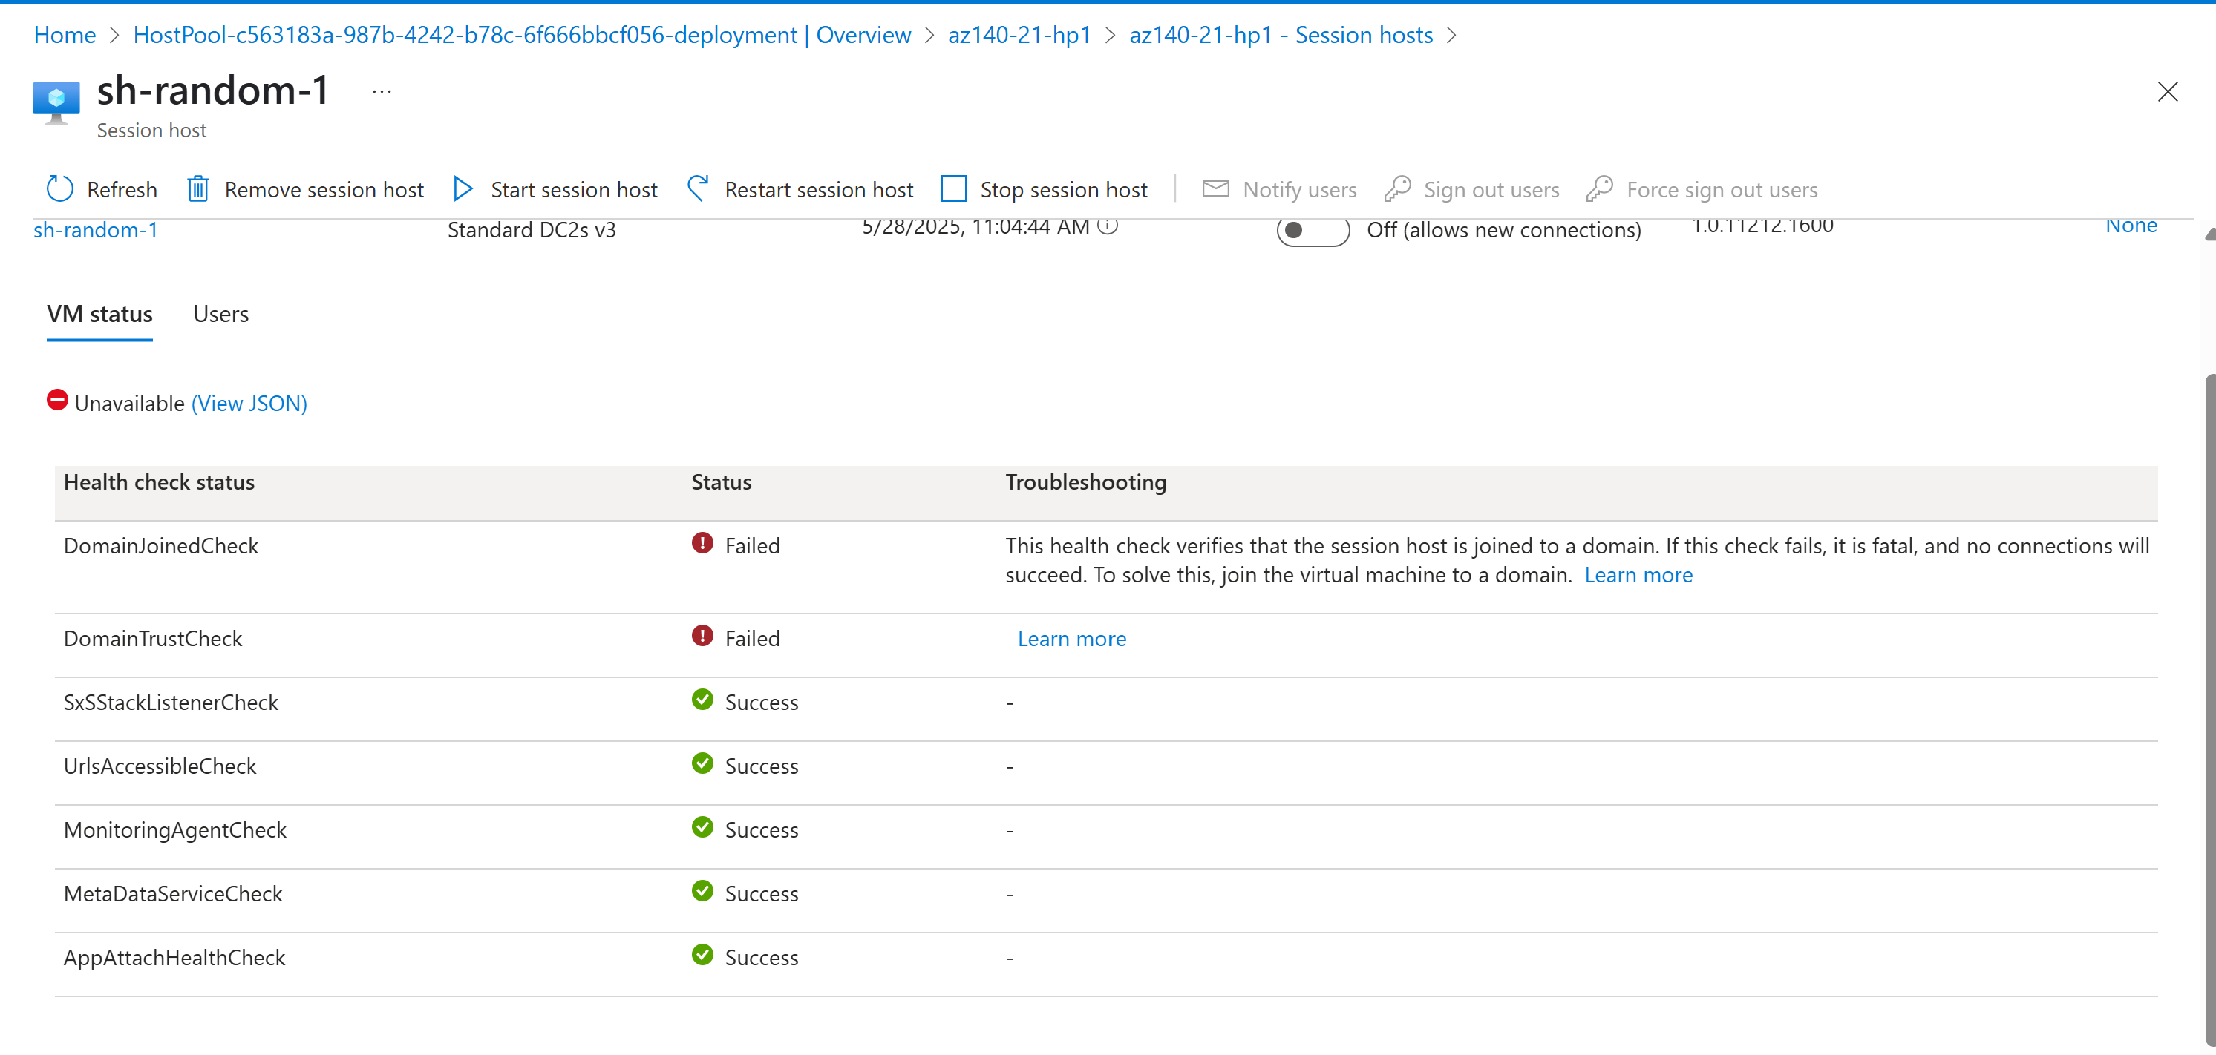Click the chevron after Session hosts breadcrumb
The image size is (2216, 1055).
1453,36
